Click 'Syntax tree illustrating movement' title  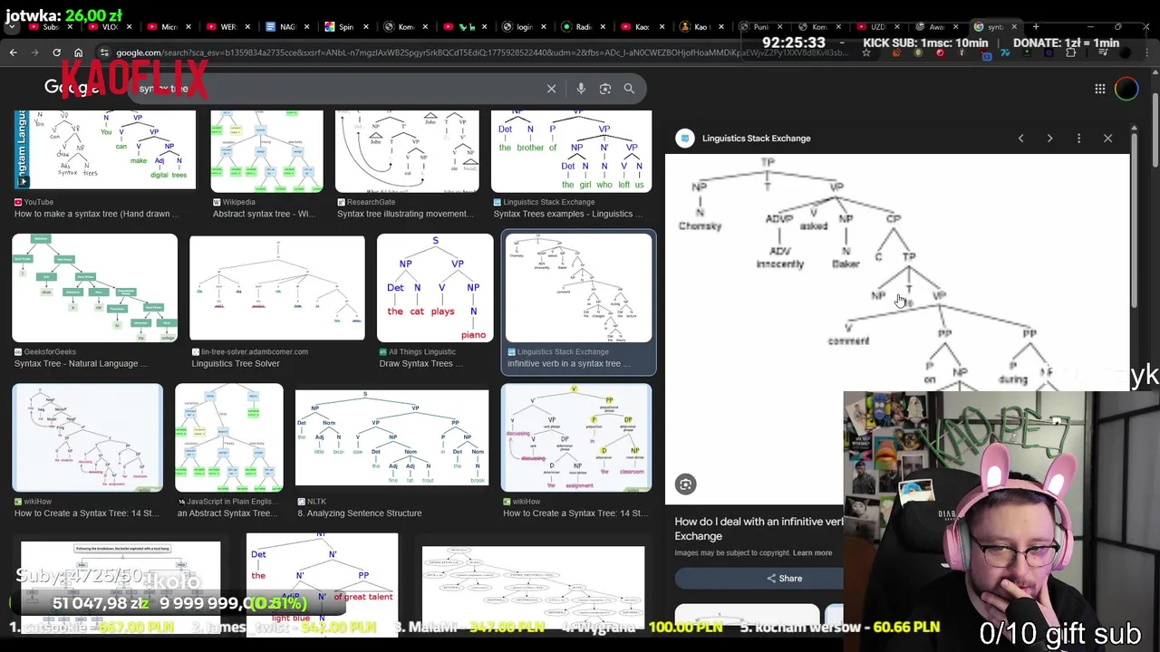point(405,215)
